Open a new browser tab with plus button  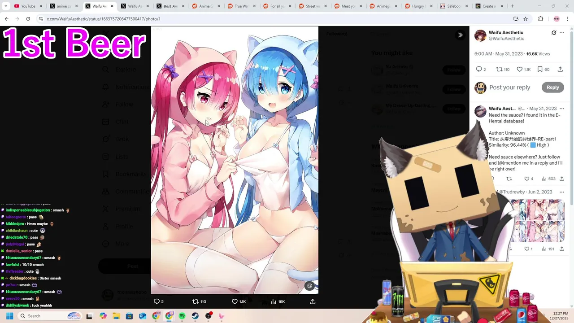(x=513, y=6)
